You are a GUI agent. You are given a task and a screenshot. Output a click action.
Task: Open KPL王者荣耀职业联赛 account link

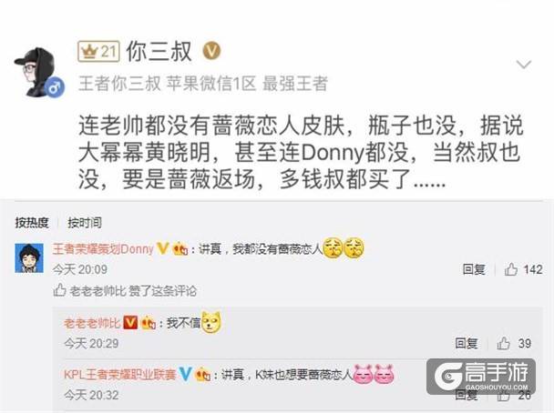point(120,374)
